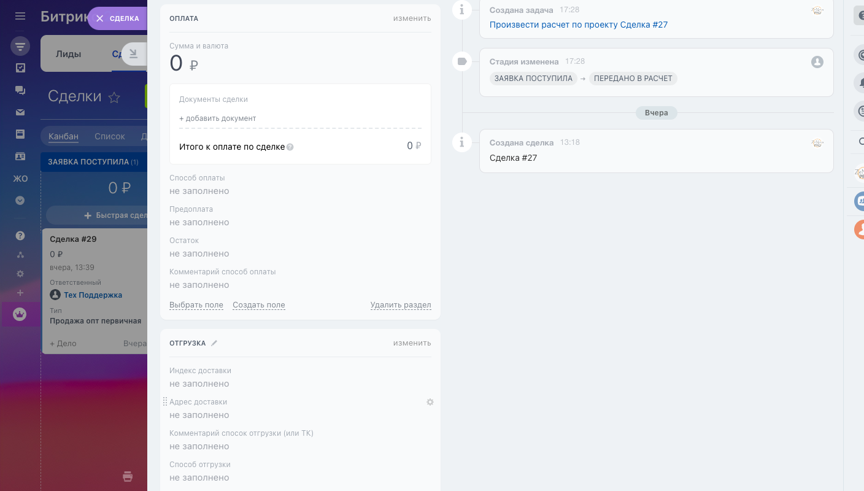The image size is (864, 491).
Task: Open the chat messages icon in sidebar
Action: (x=20, y=90)
